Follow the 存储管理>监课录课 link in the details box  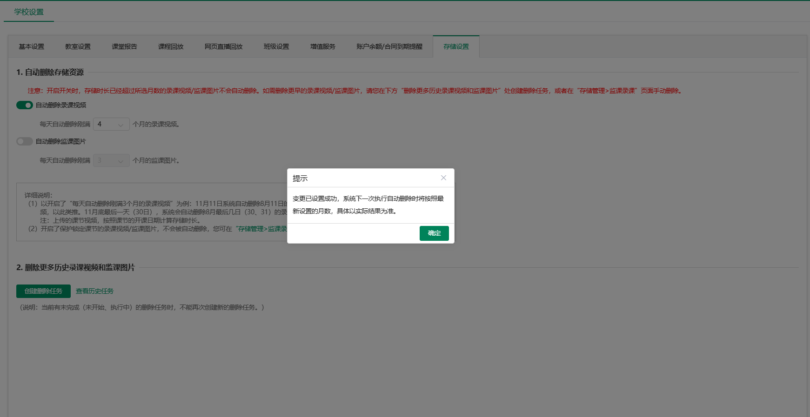coord(261,229)
